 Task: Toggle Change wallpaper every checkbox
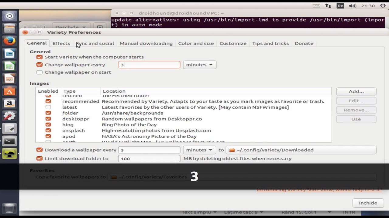pyautogui.click(x=39, y=65)
